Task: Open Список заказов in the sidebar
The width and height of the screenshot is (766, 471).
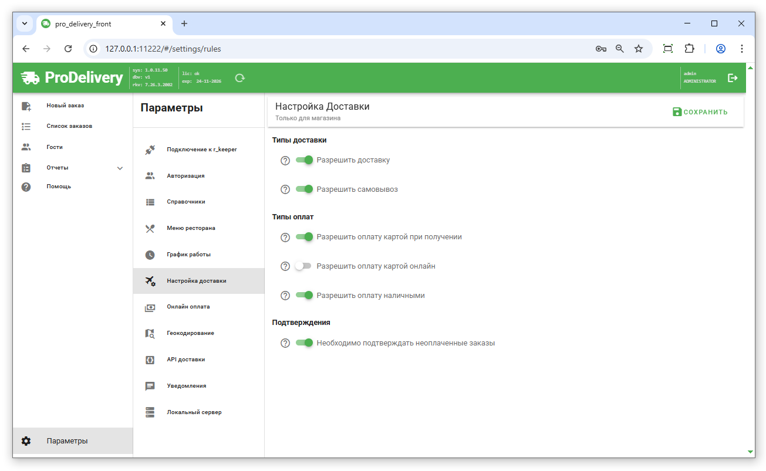Action: pos(69,126)
